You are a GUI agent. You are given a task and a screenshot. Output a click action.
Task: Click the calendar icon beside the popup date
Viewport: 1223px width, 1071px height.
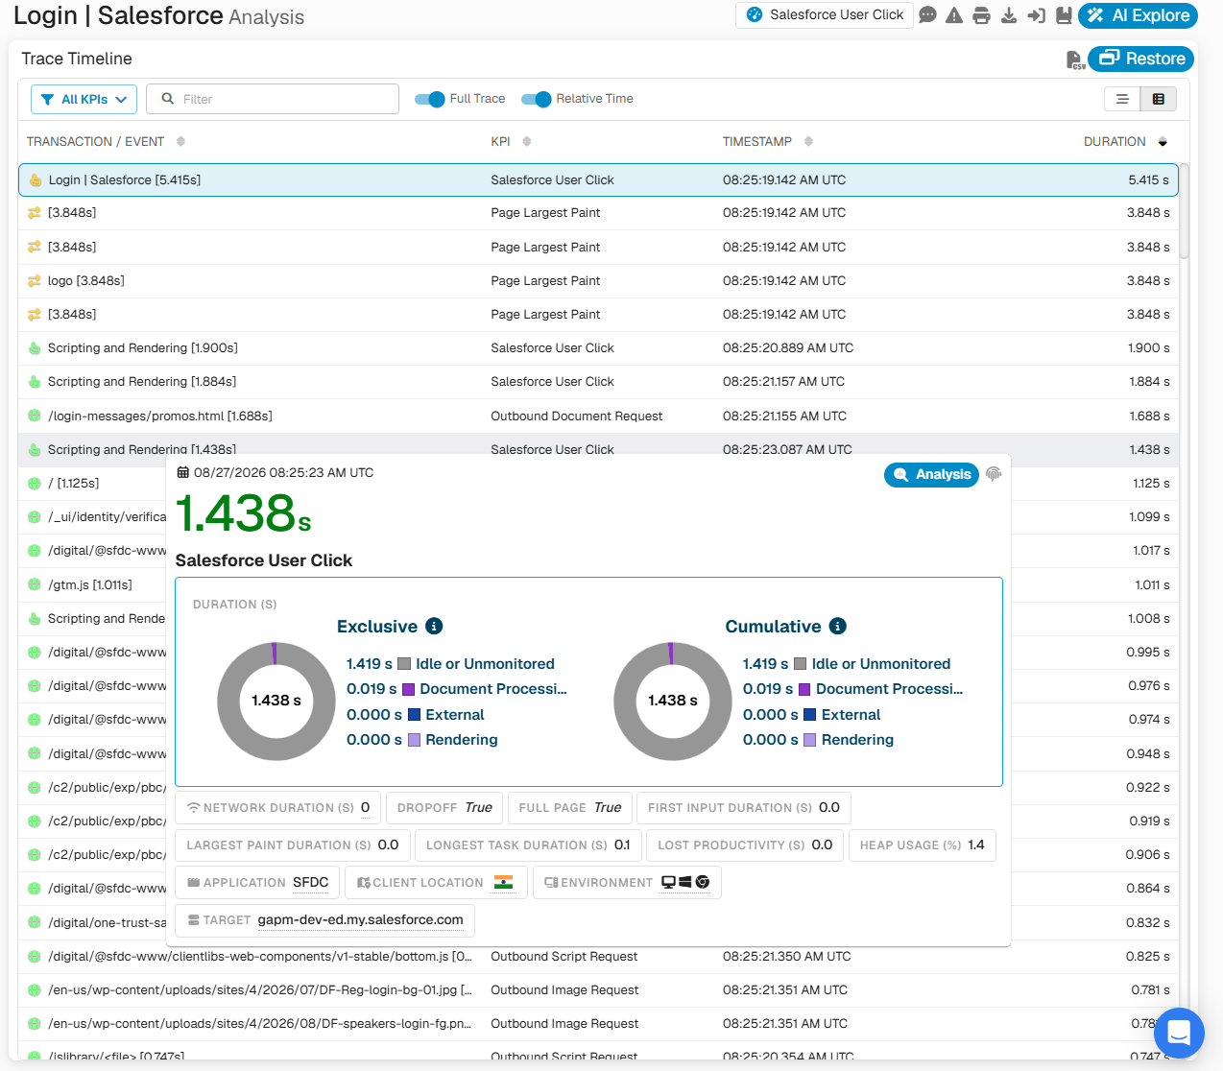183,472
